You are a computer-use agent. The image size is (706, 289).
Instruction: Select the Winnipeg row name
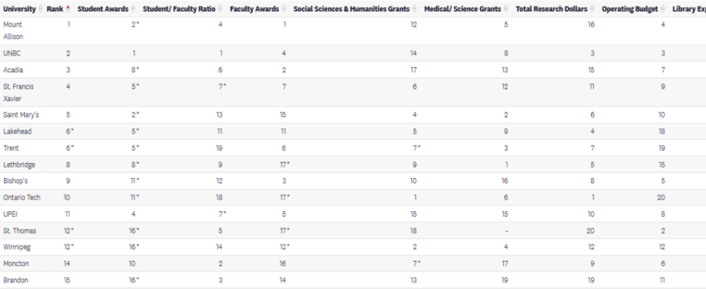point(18,247)
